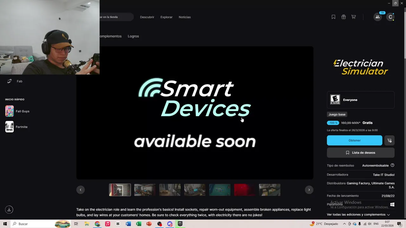Open the notification center icon
Screen dimensions: 406x228
click(x=399, y=224)
